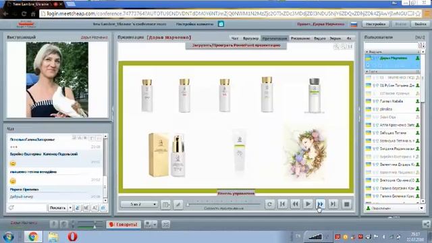Select the pencil annotation tool

click(x=178, y=205)
